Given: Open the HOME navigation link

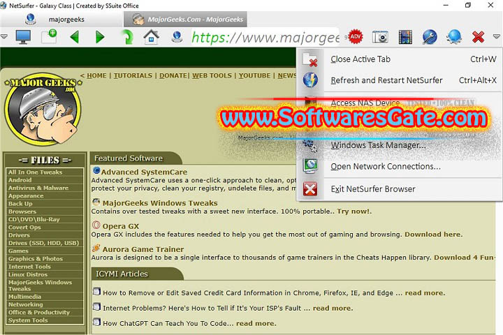Looking at the screenshot, I should 96,75.
